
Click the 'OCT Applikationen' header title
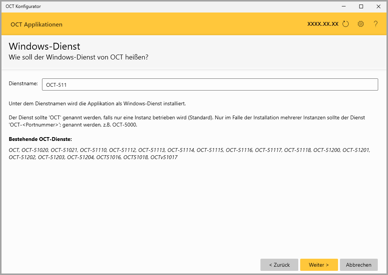[36, 25]
